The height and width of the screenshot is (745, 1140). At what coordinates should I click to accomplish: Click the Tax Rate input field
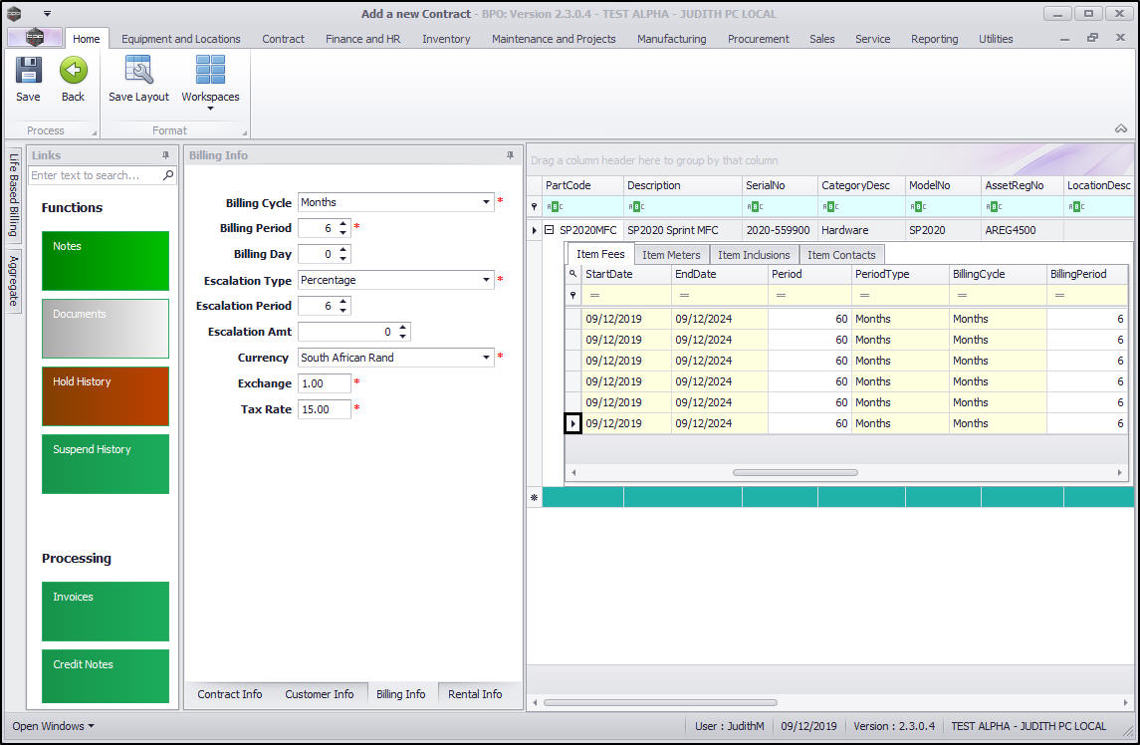(x=324, y=409)
